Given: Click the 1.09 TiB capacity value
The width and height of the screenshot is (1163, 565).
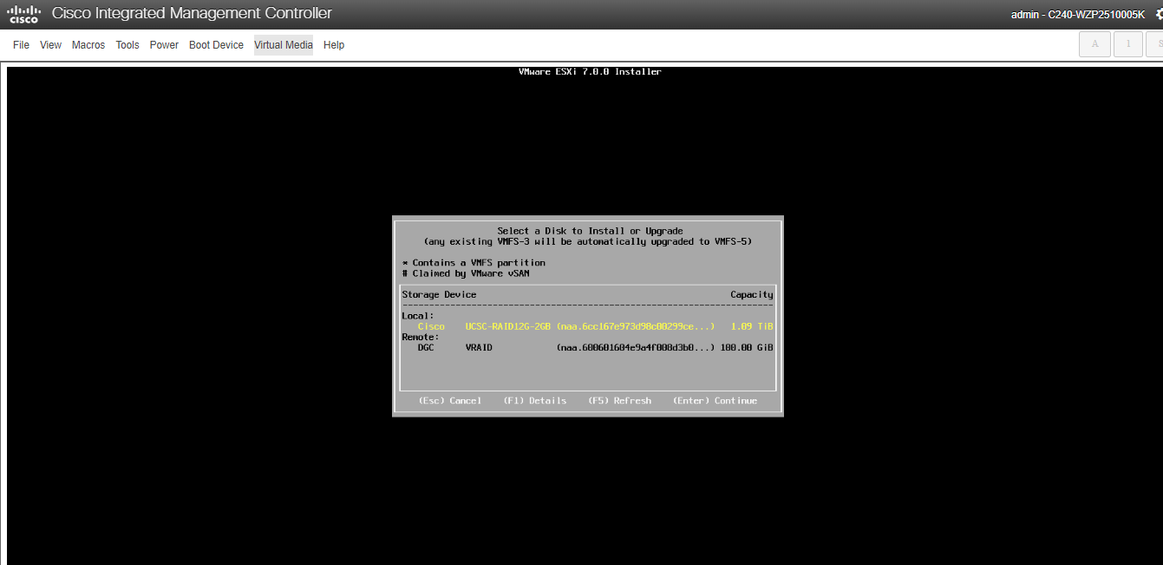Looking at the screenshot, I should click(752, 326).
